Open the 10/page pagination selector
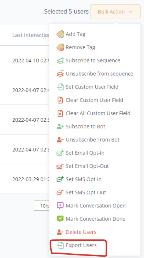144x258 pixels. (x=42, y=206)
